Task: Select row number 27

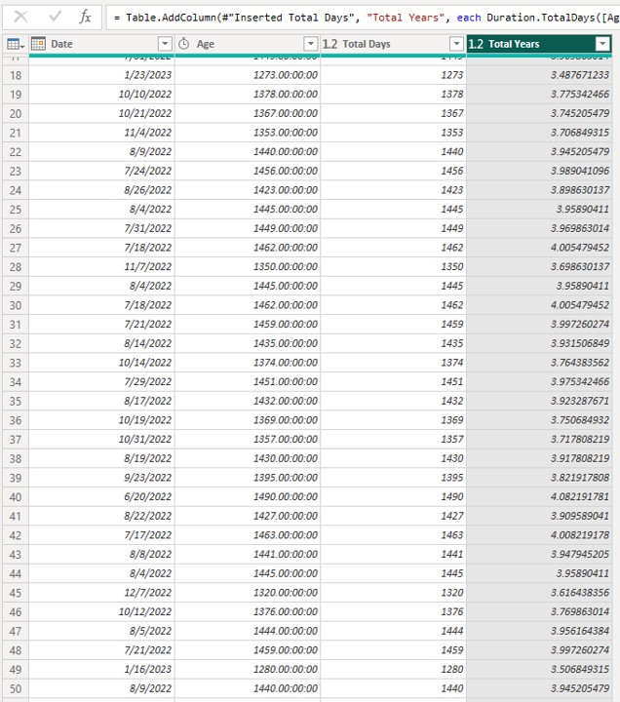Action: [16, 248]
